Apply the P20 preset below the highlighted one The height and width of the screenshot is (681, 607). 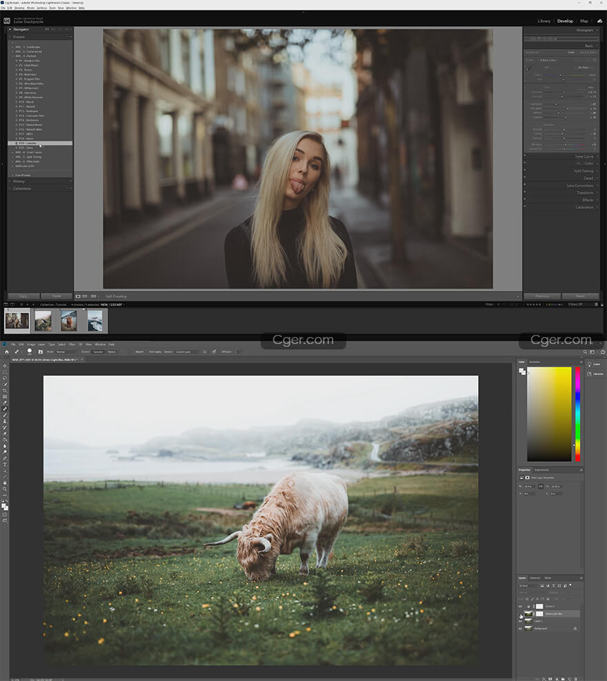coord(26,148)
